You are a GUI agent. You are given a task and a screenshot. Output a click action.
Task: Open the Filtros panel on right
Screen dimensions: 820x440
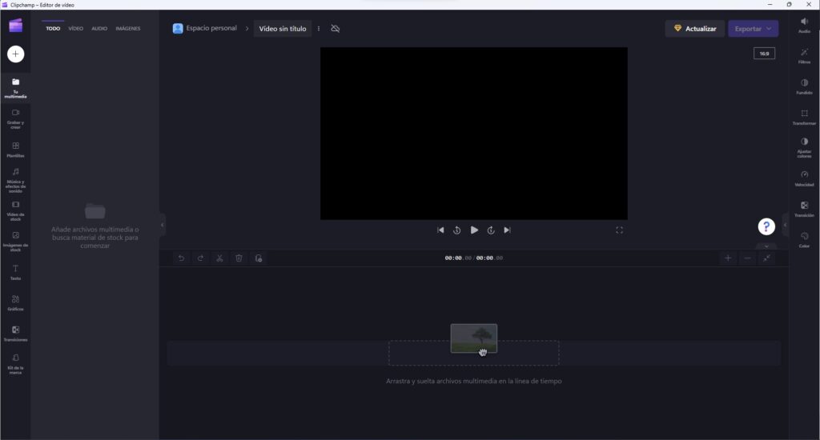point(804,55)
